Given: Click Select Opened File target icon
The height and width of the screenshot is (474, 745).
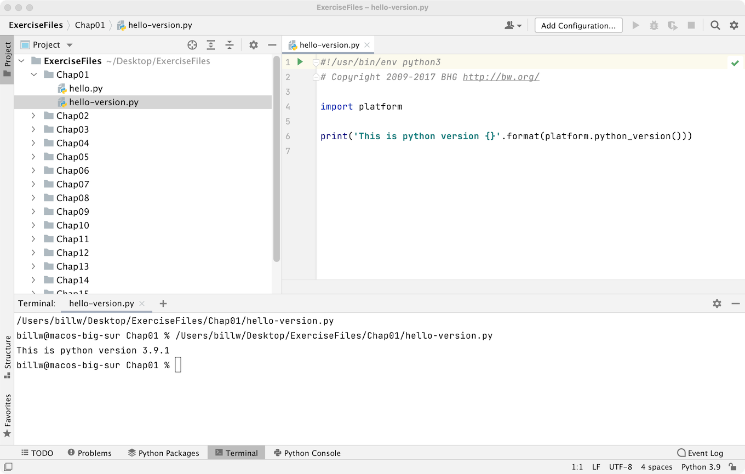Looking at the screenshot, I should (192, 45).
